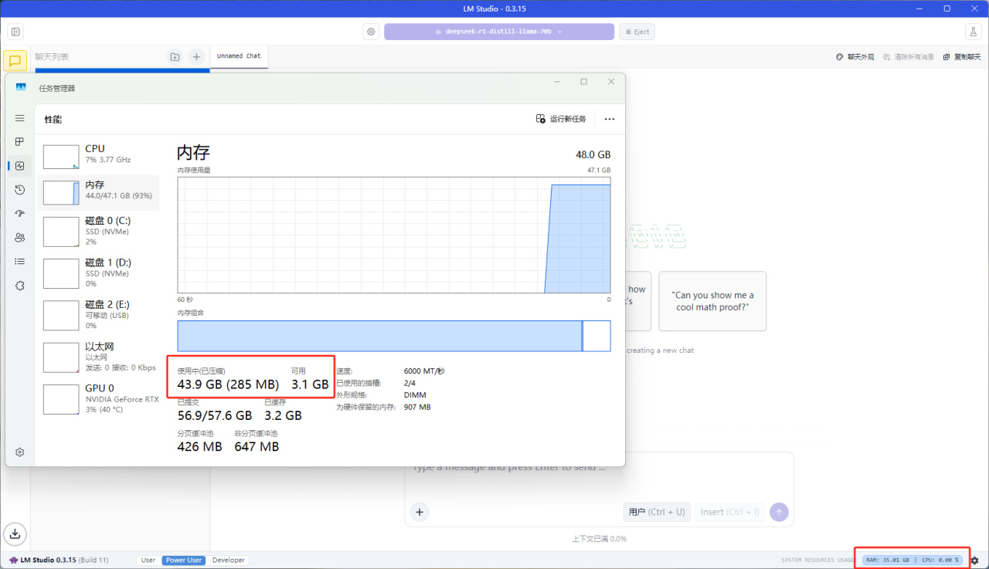Open LM Studio downloads button
Screen dimensions: 989x569
tap(15, 533)
